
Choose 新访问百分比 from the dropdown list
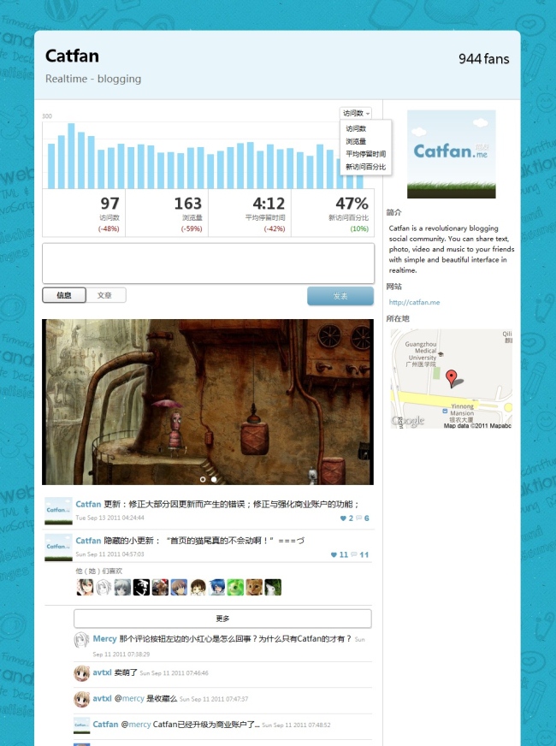coord(365,167)
